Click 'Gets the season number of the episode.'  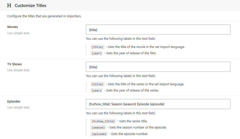tap(138, 127)
